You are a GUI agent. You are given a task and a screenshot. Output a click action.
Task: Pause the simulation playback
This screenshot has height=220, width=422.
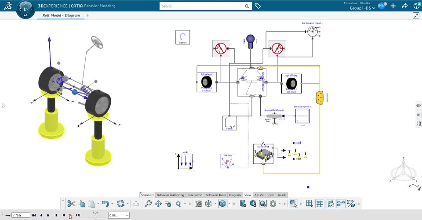click(56, 215)
